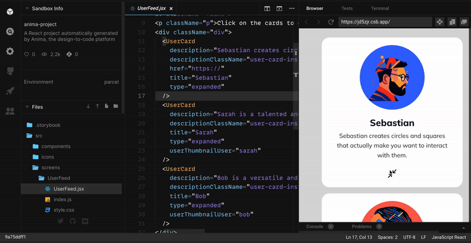
Task: Expand the components folder
Action: [x=55, y=146]
